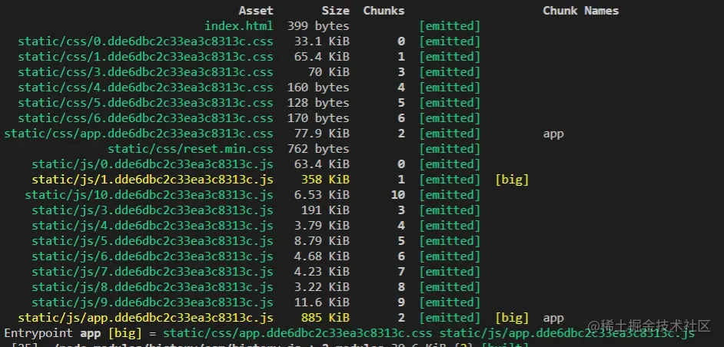
Task: Click the Chunks column header
Action: coord(384,11)
